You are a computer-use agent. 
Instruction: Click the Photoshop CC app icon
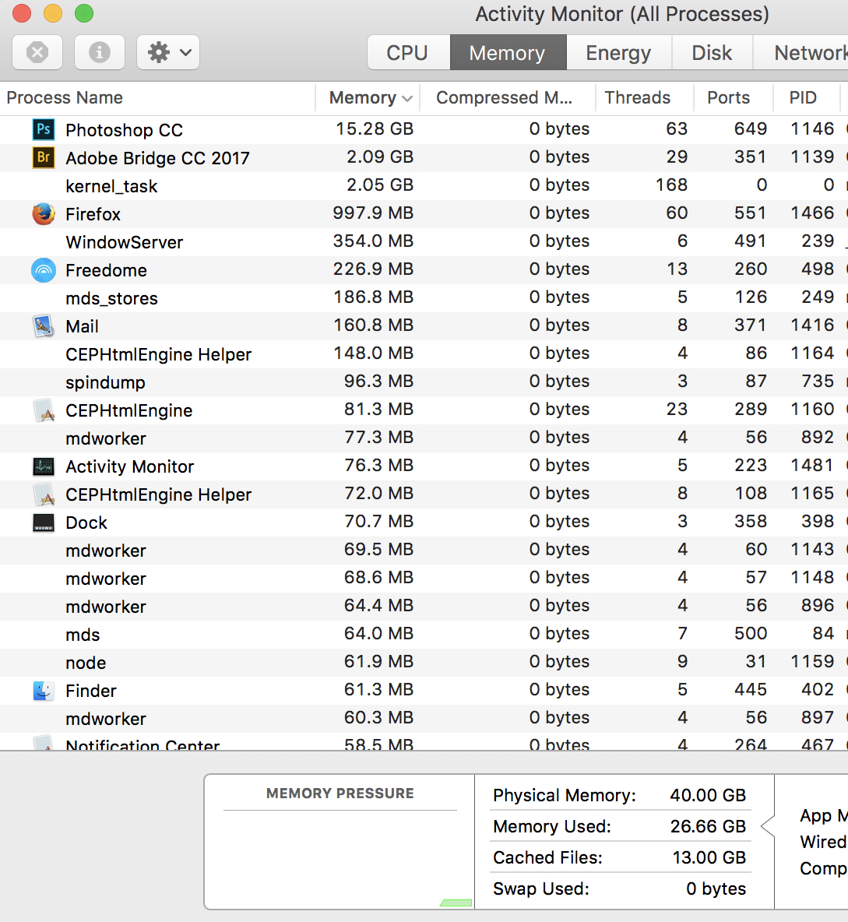click(x=44, y=129)
